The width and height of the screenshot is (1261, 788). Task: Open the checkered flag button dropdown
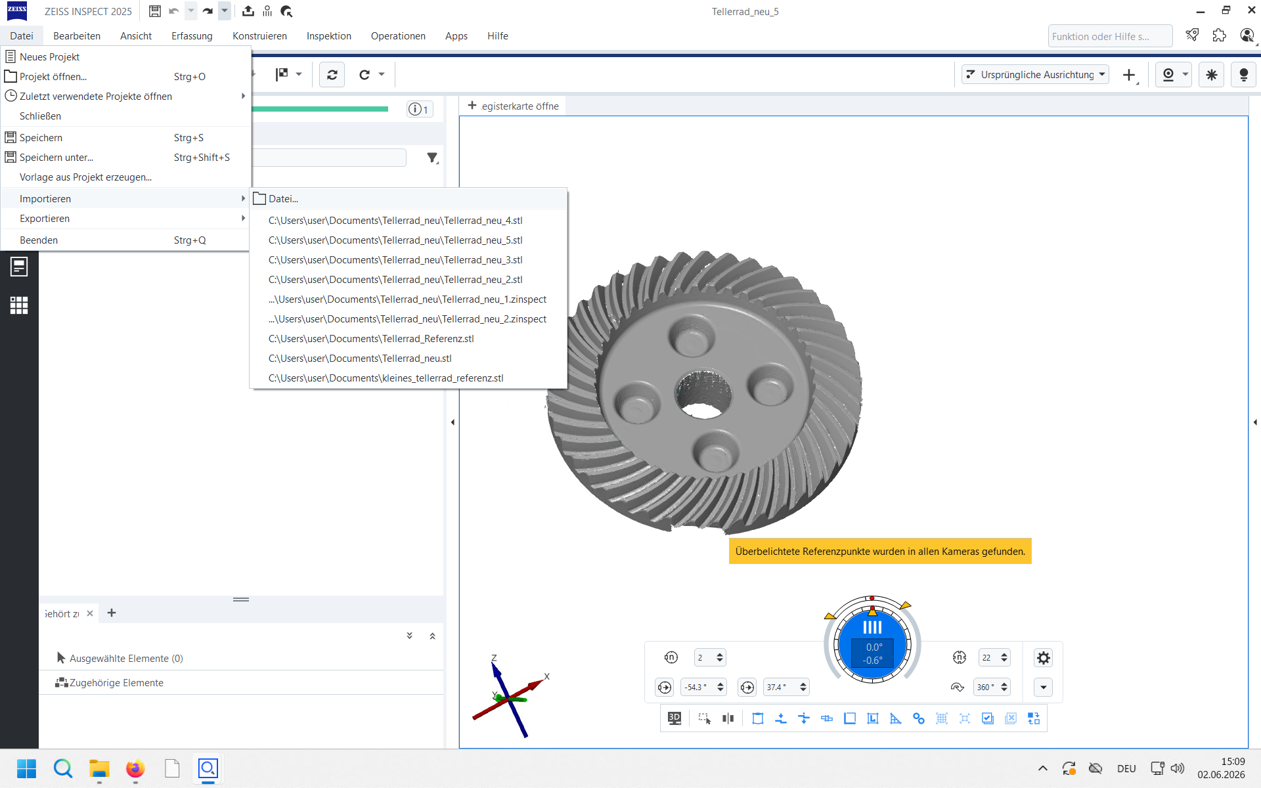(299, 74)
